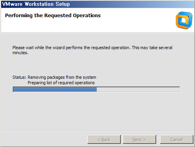Viewport: 195px width, 147px height.
Task: Click the word 'Requested' in the heading
Action: pos(58,16)
